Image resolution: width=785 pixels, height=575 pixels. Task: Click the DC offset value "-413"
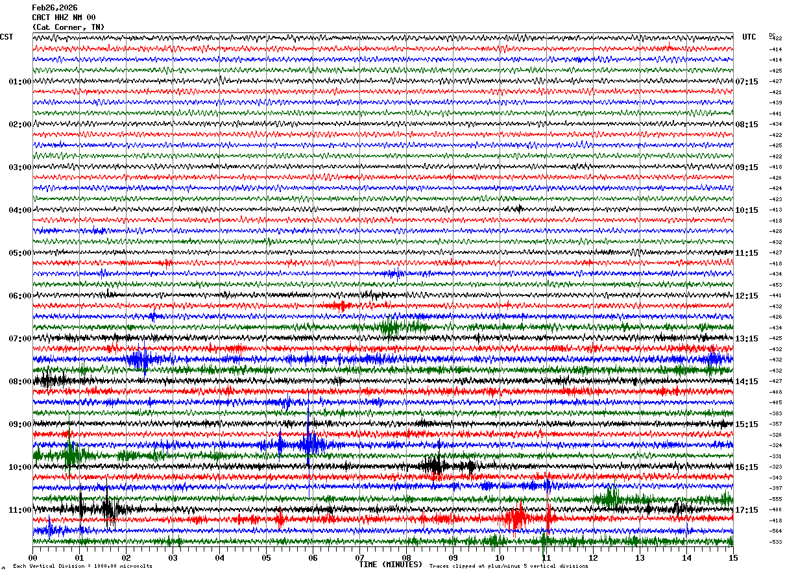(775, 210)
